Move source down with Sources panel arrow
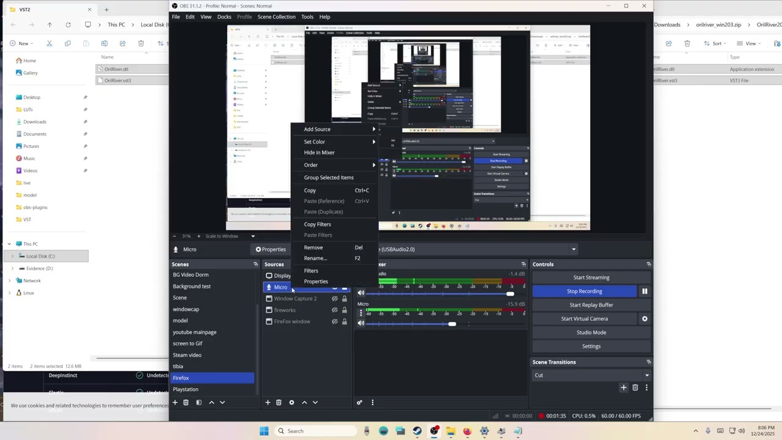Image resolution: width=782 pixels, height=440 pixels. (x=315, y=402)
